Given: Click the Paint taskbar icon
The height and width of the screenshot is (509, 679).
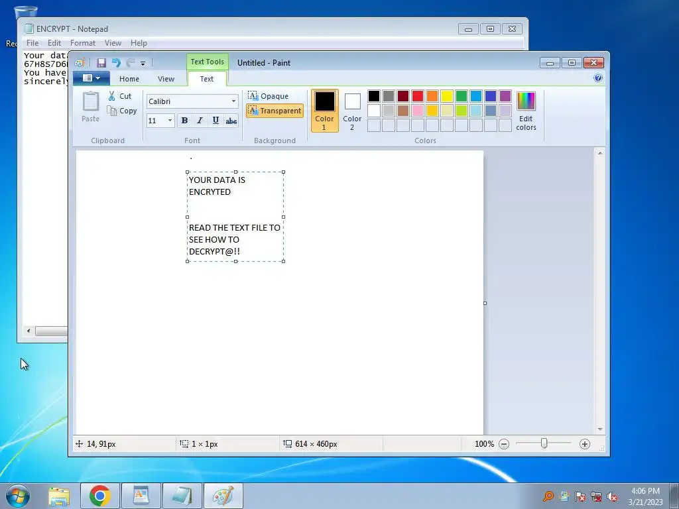Looking at the screenshot, I should click(x=223, y=496).
